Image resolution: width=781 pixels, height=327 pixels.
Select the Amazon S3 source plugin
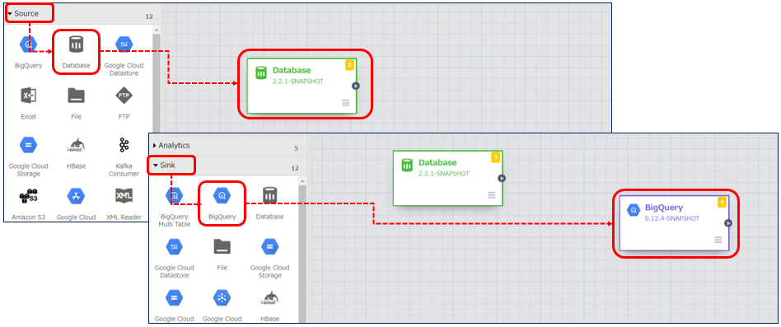coord(28,197)
